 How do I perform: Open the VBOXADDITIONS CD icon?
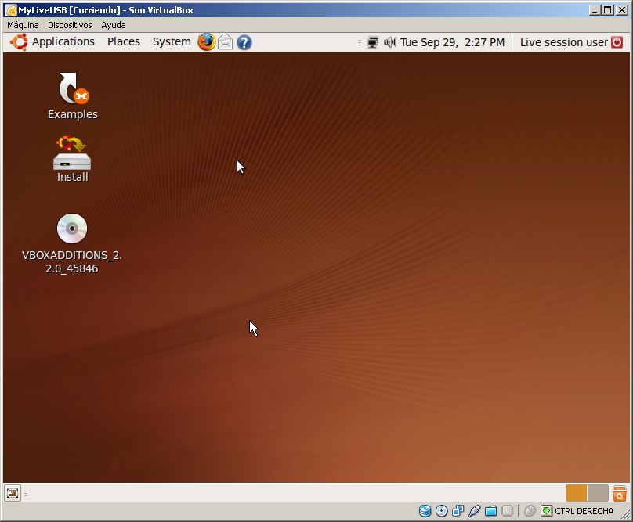(x=72, y=243)
